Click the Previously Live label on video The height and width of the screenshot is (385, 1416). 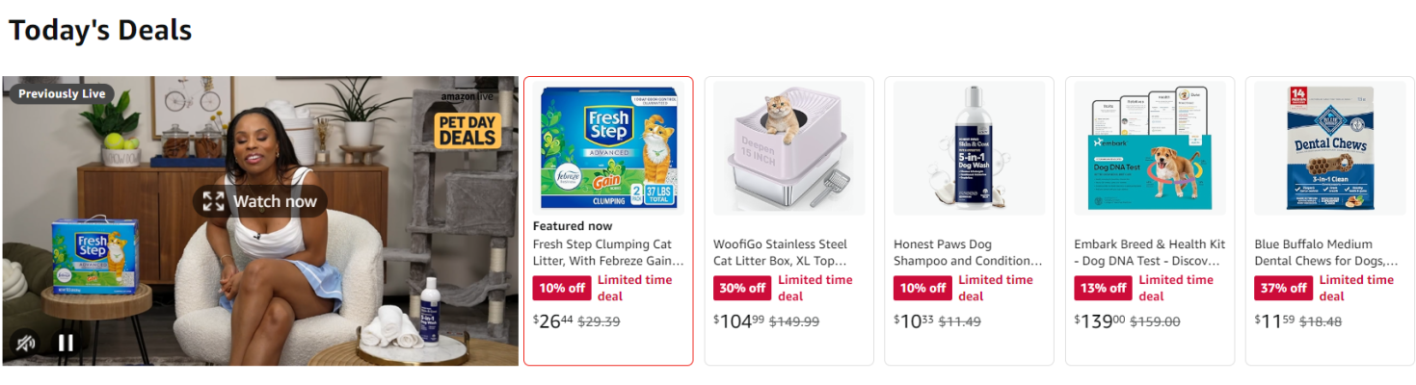pyautogui.click(x=62, y=93)
